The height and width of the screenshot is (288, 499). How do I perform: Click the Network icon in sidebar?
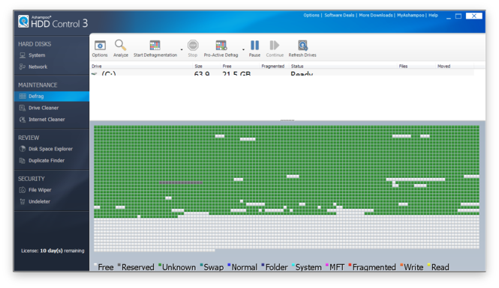tap(23, 67)
